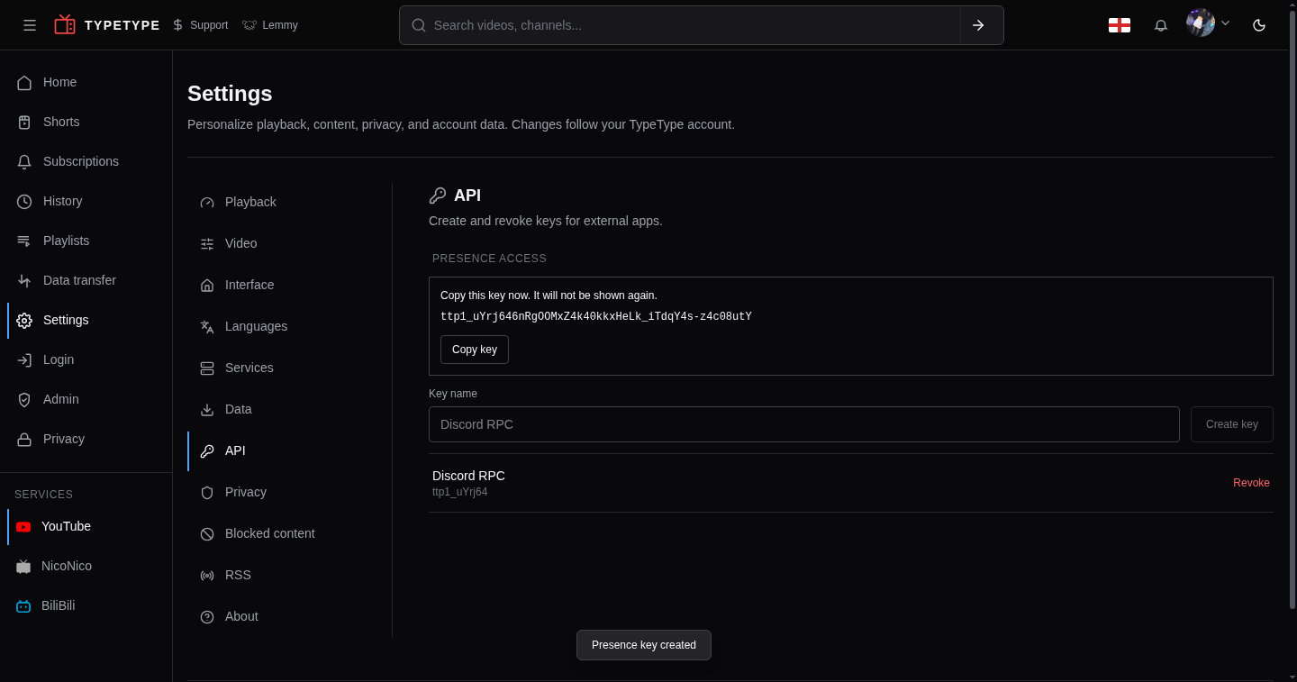The height and width of the screenshot is (682, 1297).
Task: Click the Data settings download icon
Action: 207,409
